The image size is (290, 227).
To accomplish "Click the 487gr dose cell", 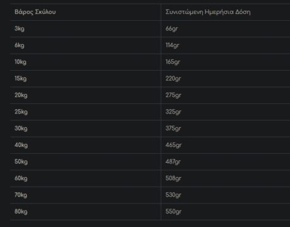I will click(173, 161).
